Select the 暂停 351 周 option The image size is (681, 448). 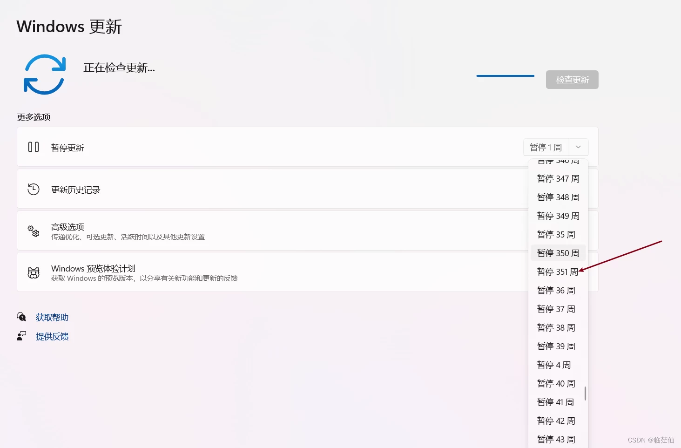point(558,272)
